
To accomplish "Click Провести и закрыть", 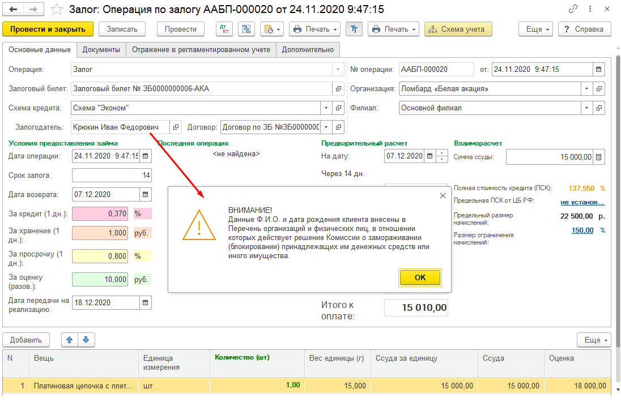I will 48,29.
